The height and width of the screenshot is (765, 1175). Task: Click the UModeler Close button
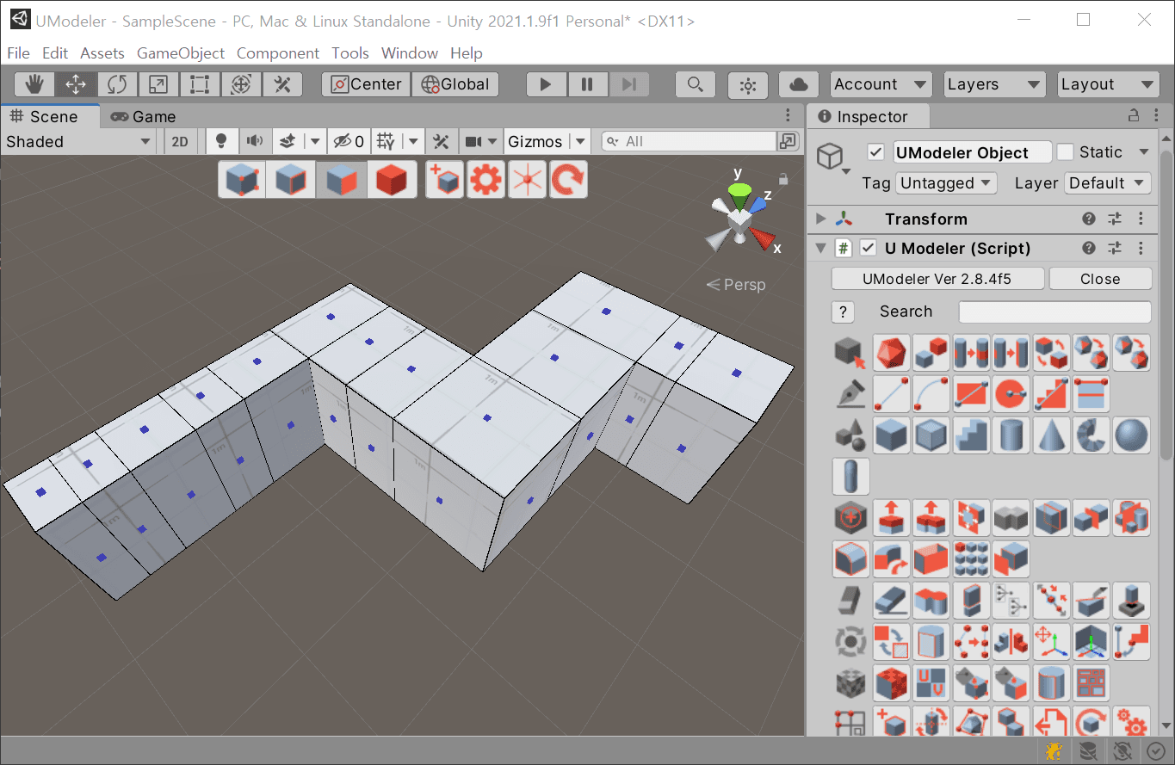tap(1100, 279)
